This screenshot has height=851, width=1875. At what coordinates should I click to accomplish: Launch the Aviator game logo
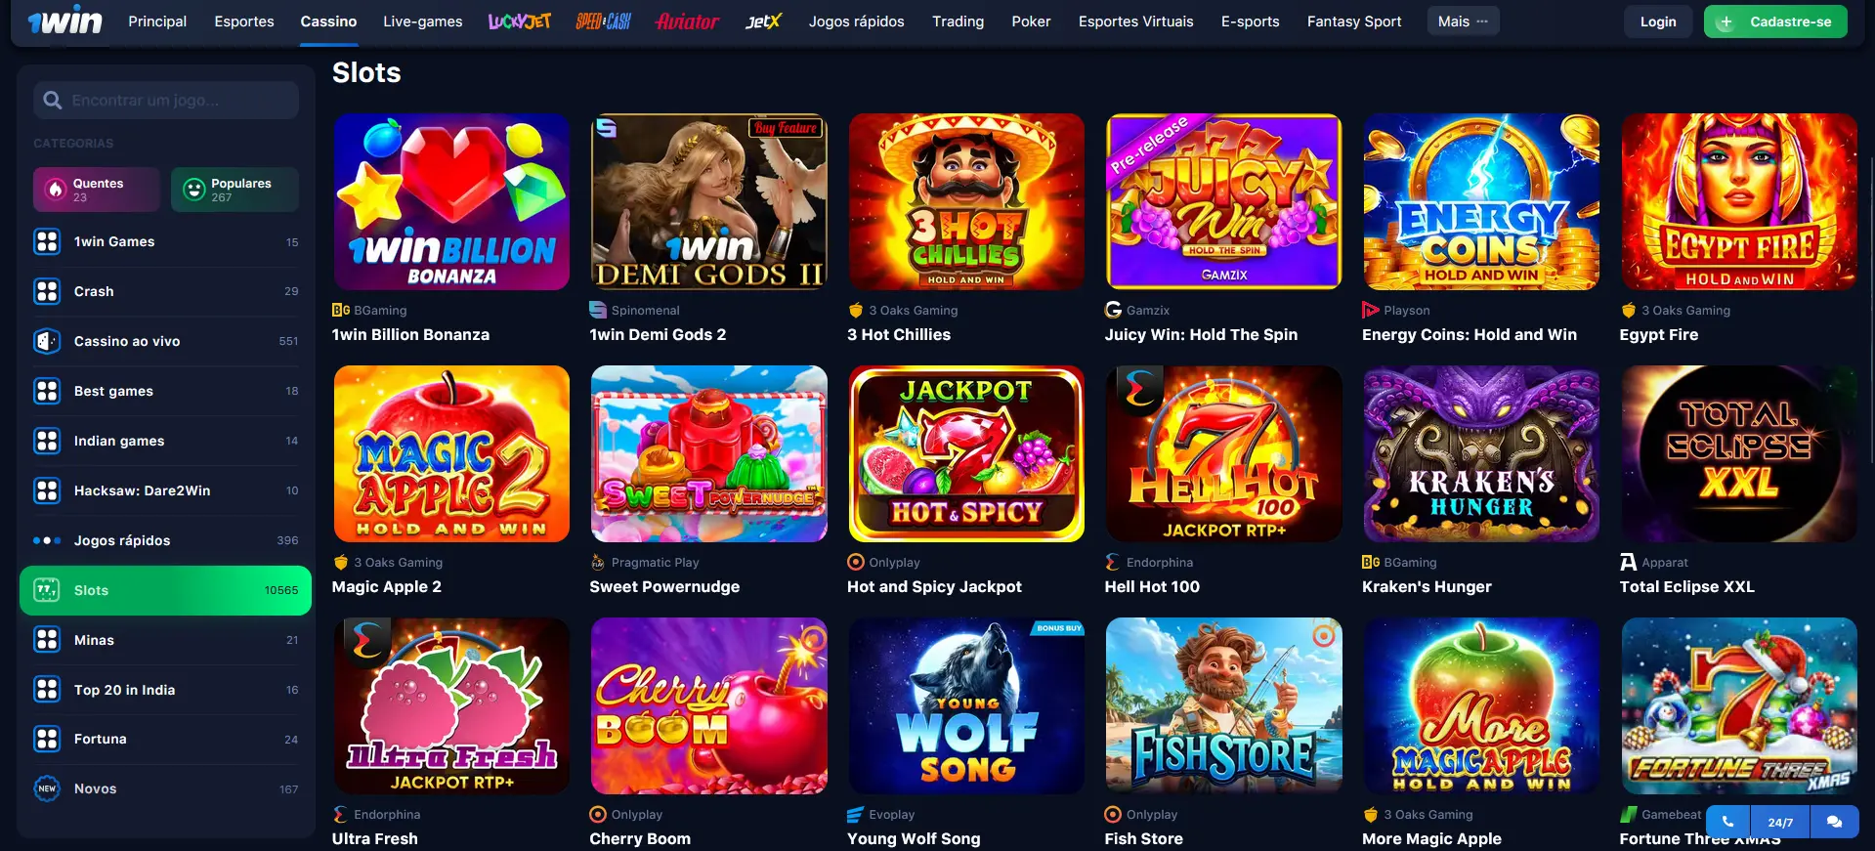(688, 21)
